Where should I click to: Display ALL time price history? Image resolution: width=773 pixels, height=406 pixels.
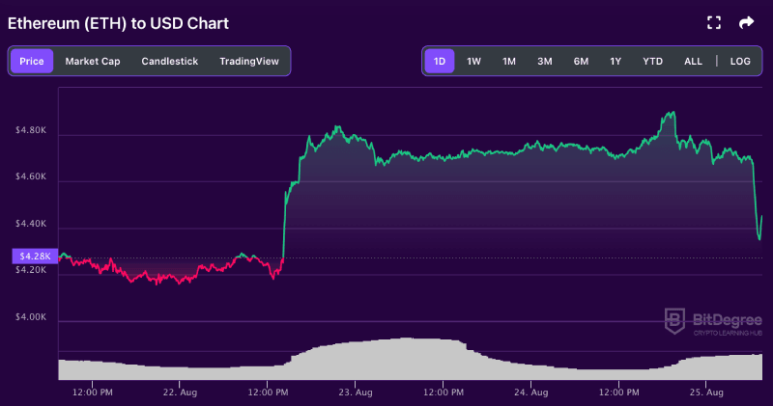coord(693,61)
